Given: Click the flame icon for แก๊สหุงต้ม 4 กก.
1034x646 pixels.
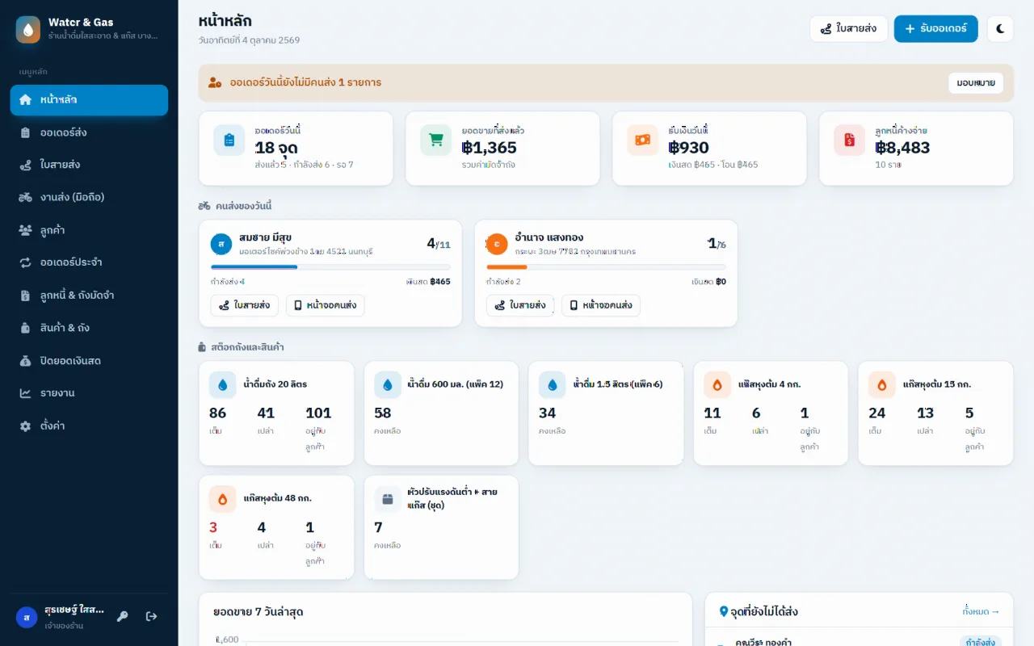Looking at the screenshot, I should pyautogui.click(x=717, y=385).
